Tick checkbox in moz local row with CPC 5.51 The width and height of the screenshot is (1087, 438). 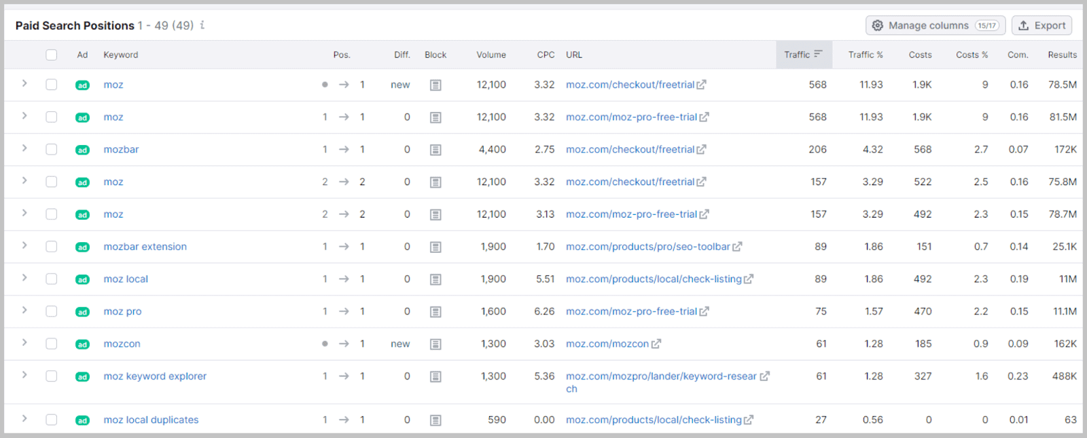pos(52,279)
